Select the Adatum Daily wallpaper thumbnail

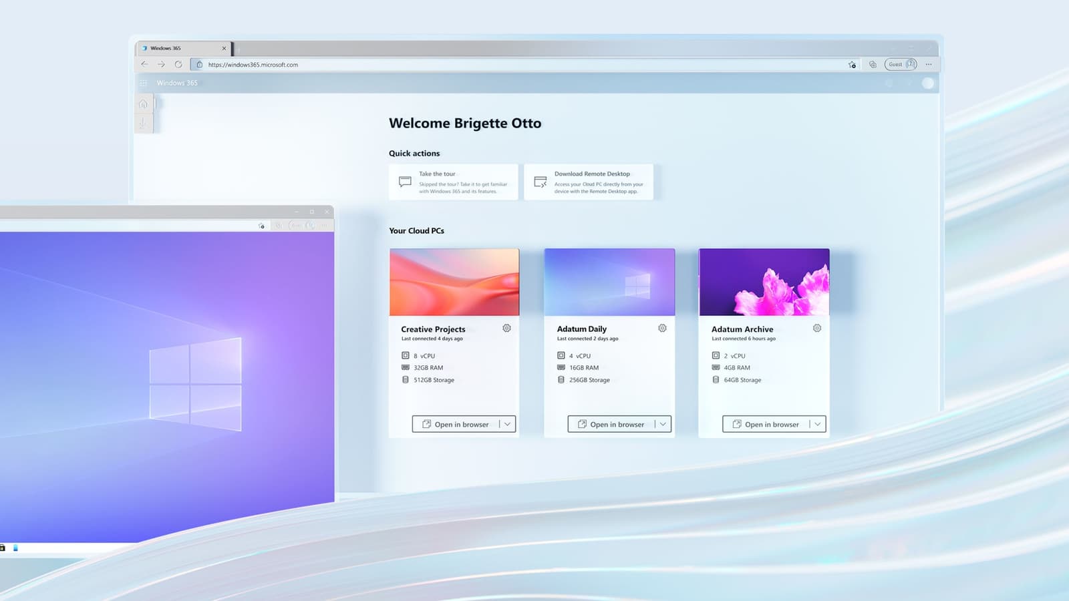(x=609, y=282)
